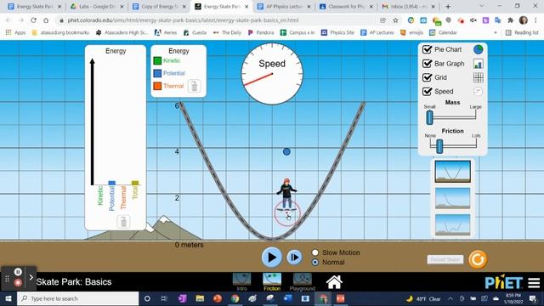This screenshot has height=306, width=544.
Task: Step the simulation forward
Action: point(294,258)
